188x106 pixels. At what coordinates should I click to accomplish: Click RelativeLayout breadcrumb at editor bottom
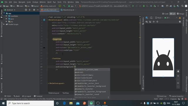click(x=54, y=93)
